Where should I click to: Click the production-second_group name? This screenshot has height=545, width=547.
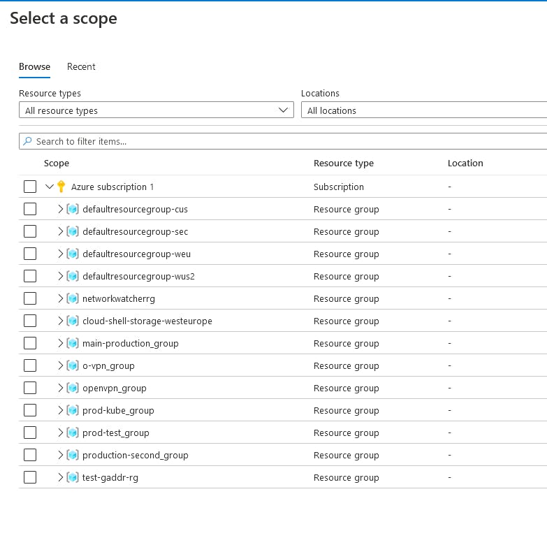coord(136,455)
